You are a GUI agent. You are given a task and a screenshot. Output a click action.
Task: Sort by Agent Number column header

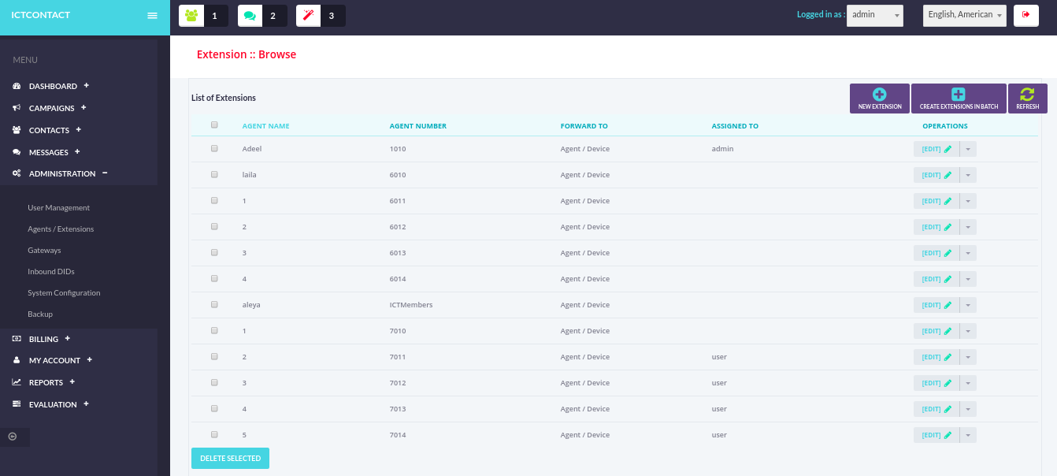(x=418, y=126)
